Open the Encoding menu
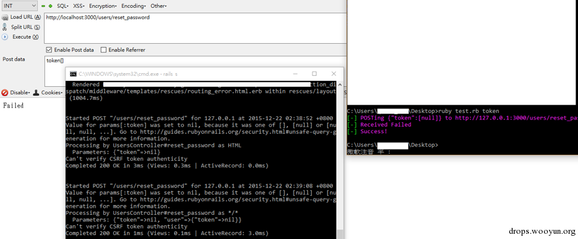The image size is (578, 239). [133, 7]
